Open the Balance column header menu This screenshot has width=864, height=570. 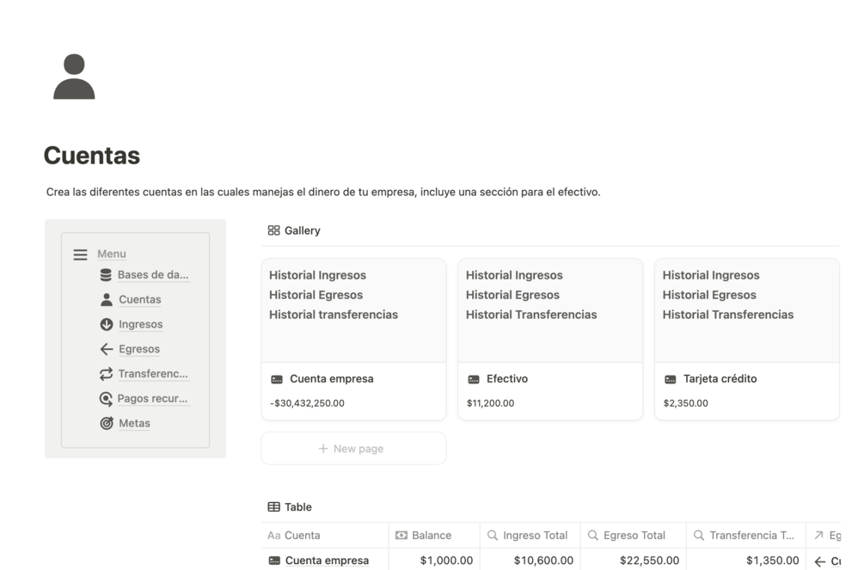click(432, 536)
